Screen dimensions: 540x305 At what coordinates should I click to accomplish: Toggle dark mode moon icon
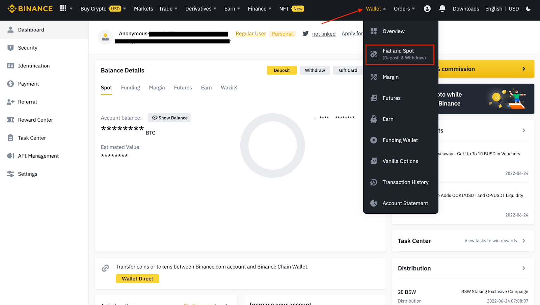(x=529, y=9)
